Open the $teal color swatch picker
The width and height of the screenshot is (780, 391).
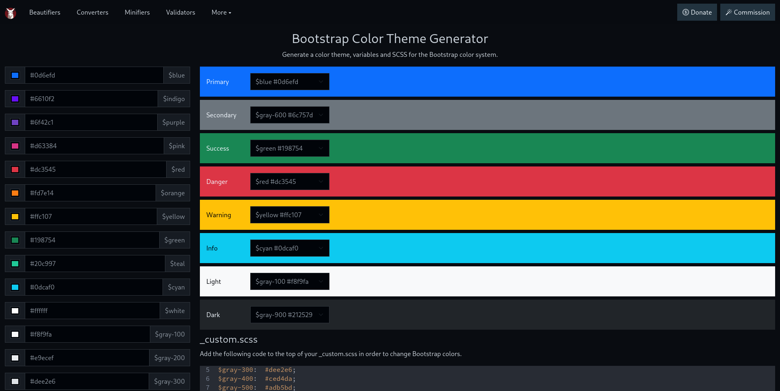point(15,264)
